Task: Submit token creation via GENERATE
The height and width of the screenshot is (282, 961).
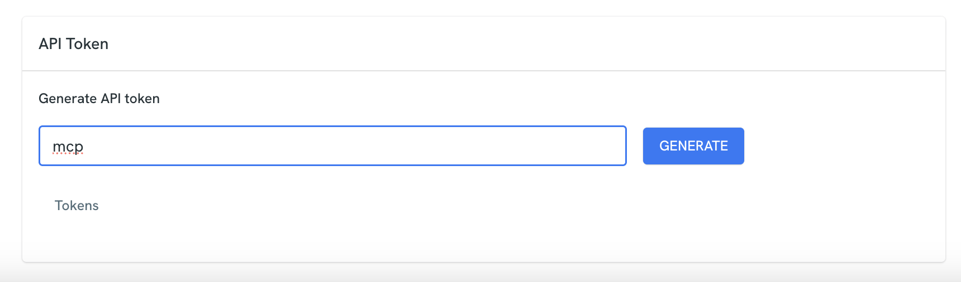Action: (x=693, y=146)
